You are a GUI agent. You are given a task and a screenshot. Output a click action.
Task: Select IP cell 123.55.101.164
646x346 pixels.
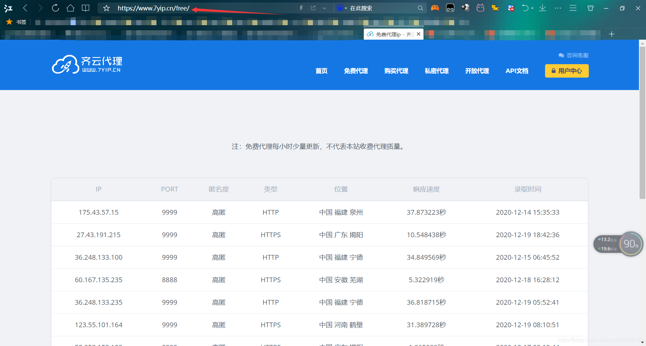pos(99,325)
